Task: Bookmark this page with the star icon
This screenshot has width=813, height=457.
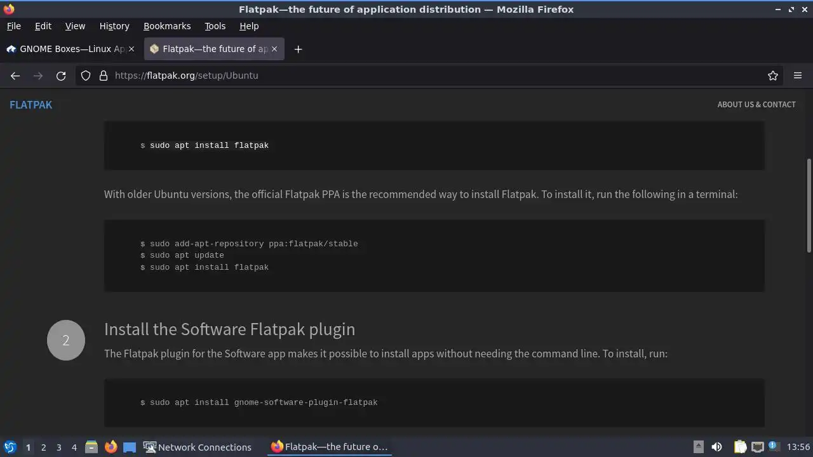Action: coord(773,76)
